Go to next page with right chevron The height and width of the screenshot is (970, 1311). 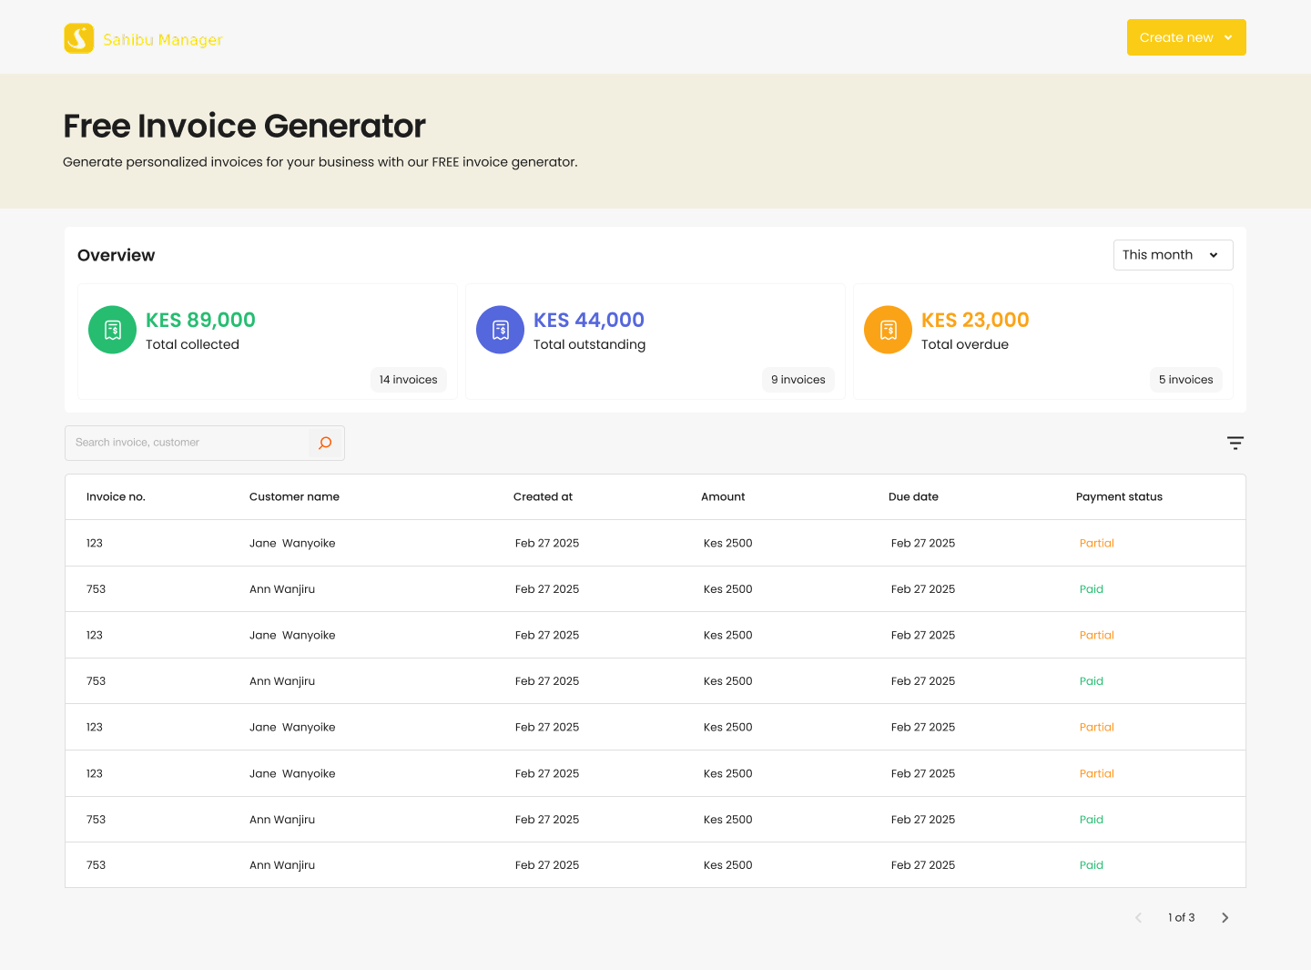1225,917
